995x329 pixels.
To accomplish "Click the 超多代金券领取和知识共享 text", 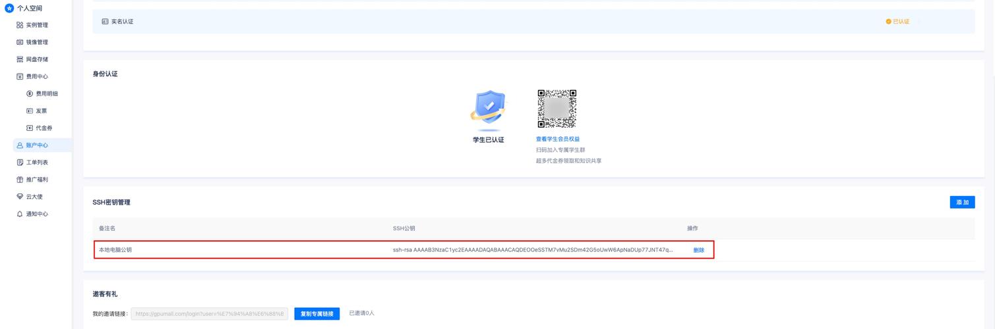I will pyautogui.click(x=568, y=161).
